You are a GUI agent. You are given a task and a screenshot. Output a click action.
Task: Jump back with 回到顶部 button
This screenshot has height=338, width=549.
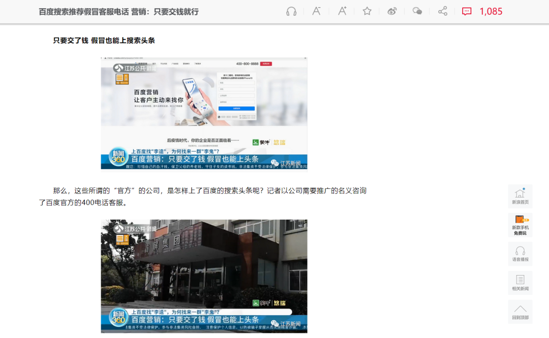click(521, 312)
